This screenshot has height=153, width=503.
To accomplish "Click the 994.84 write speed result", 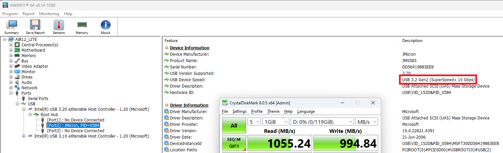I will point(345,143).
